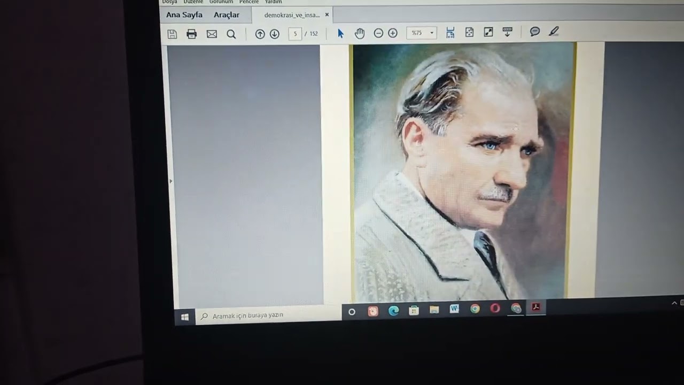Open the Pencere menu
This screenshot has width=684, height=385.
click(x=249, y=2)
